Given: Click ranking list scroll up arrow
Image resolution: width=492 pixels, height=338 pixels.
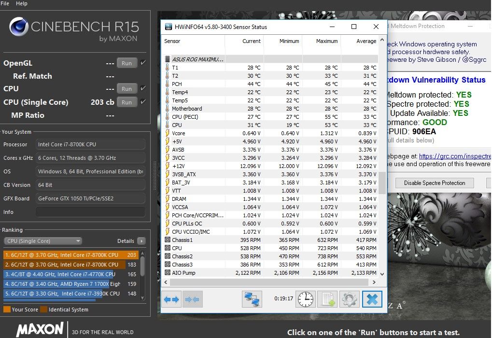Looking at the screenshot, I should tap(142, 253).
